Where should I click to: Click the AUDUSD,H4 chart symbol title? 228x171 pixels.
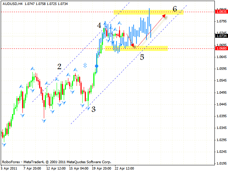click(12, 4)
